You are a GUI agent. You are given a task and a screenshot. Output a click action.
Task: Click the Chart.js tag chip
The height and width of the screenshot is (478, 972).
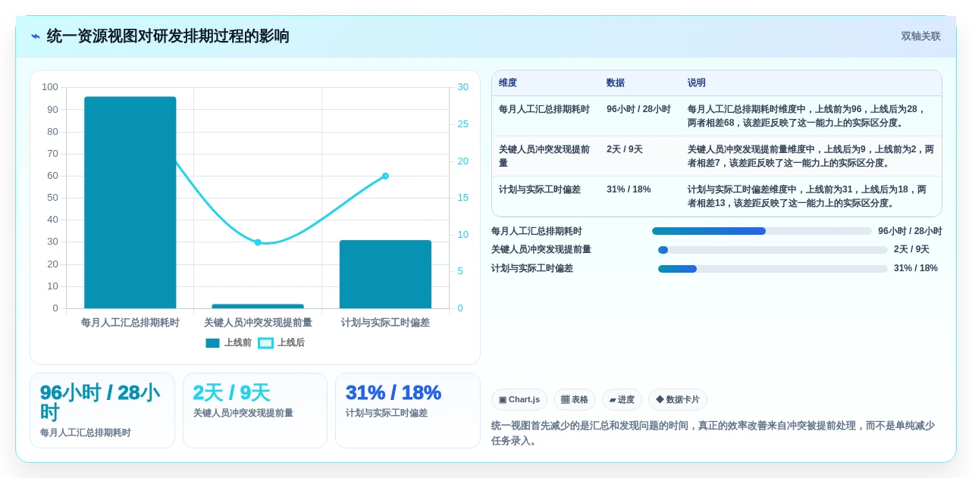click(x=519, y=399)
